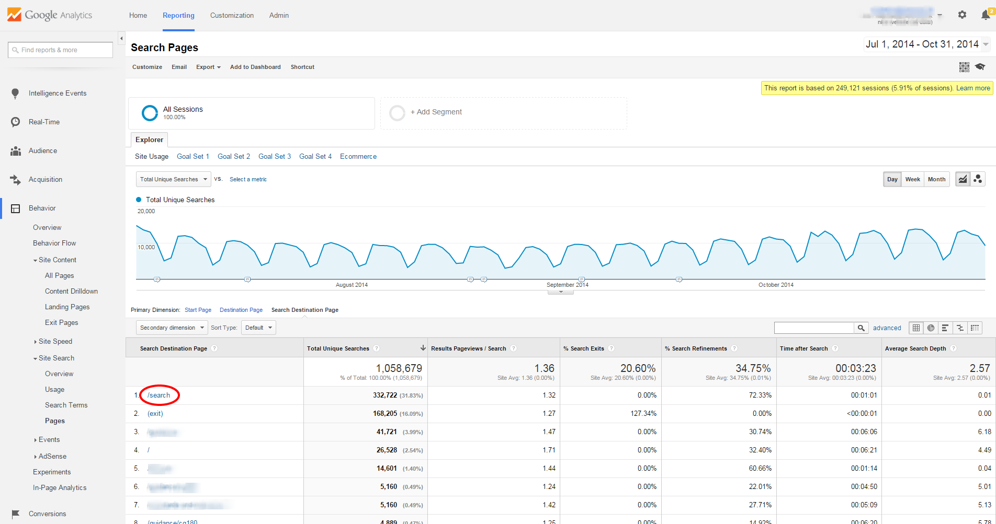996x524 pixels.
Task: Select the pivot table view icon
Action: [x=975, y=328]
